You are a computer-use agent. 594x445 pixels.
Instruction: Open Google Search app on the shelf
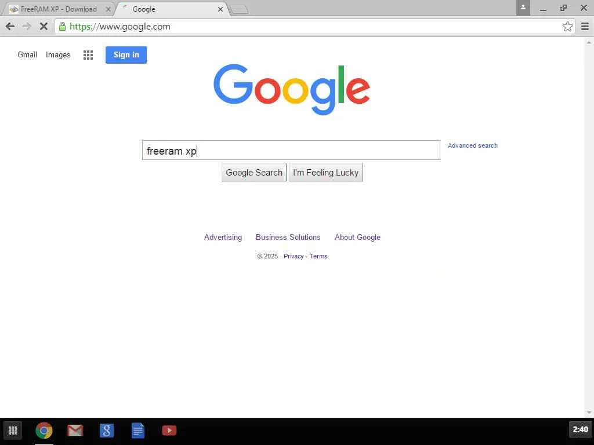pyautogui.click(x=107, y=431)
